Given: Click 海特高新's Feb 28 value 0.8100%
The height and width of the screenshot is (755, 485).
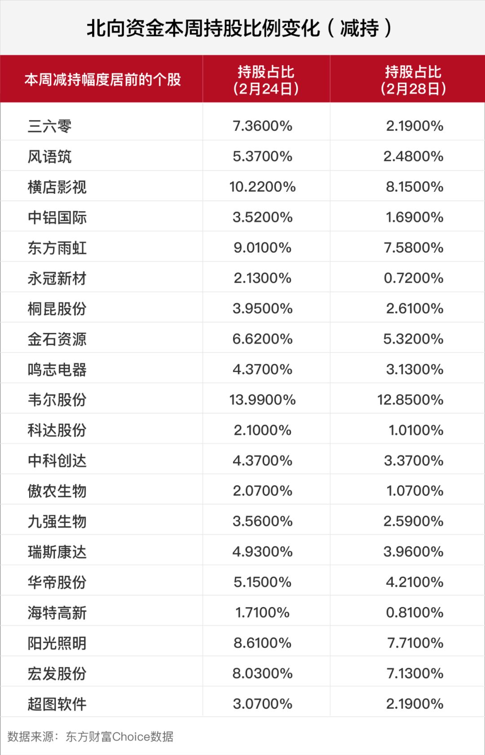Looking at the screenshot, I should 414,613.
